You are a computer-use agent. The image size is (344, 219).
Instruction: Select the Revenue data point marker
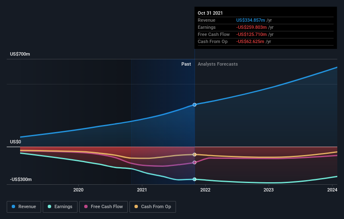194,105
